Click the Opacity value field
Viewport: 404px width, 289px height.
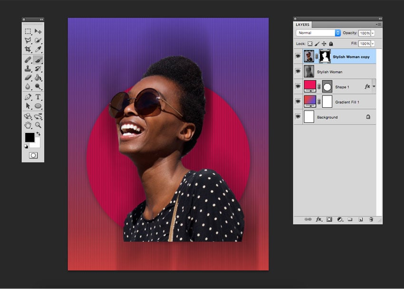(365, 33)
